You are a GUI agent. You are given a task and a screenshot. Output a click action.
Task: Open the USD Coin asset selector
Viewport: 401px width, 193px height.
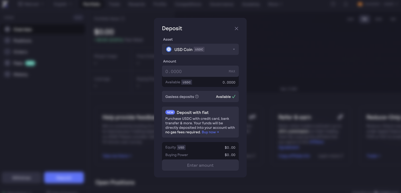[x=200, y=49]
